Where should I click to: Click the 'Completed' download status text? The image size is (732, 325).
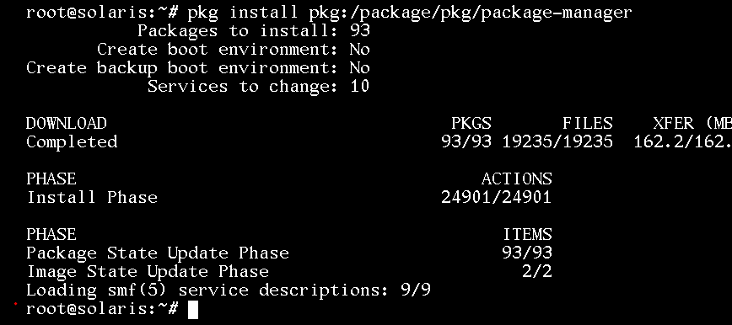pos(72,141)
